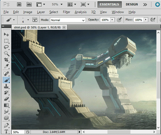Viewport: 161px width, 135px height.
Task: Click the Arrange Documents icon
Action: tap(70, 5)
